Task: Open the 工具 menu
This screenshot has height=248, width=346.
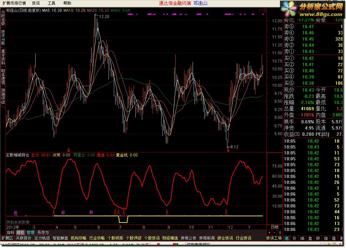Action: point(51,3)
